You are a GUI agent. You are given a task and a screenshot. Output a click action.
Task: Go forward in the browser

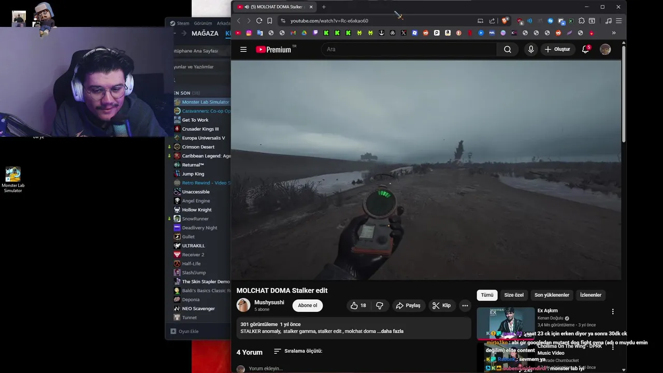pyautogui.click(x=249, y=21)
